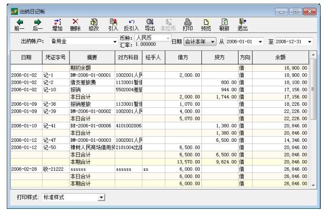Click balance 16,900.00 cell
Image resolution: width=329 pixels, height=212 pixels.
[280, 68]
